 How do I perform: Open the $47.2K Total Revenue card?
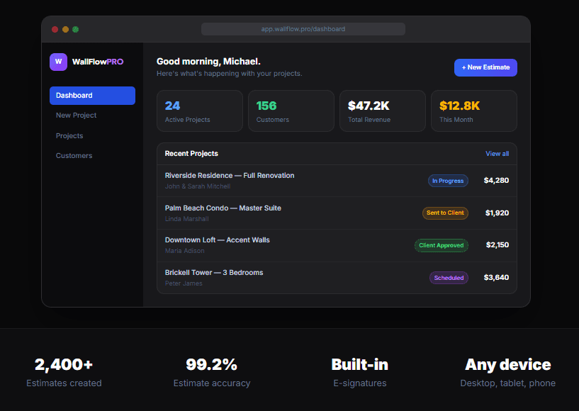click(x=383, y=111)
